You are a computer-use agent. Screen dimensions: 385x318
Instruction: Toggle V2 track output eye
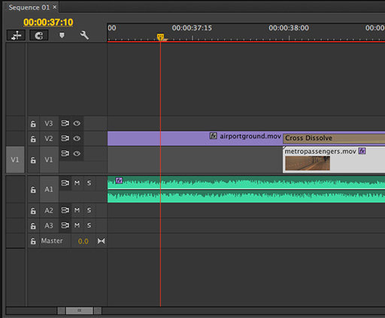point(77,138)
